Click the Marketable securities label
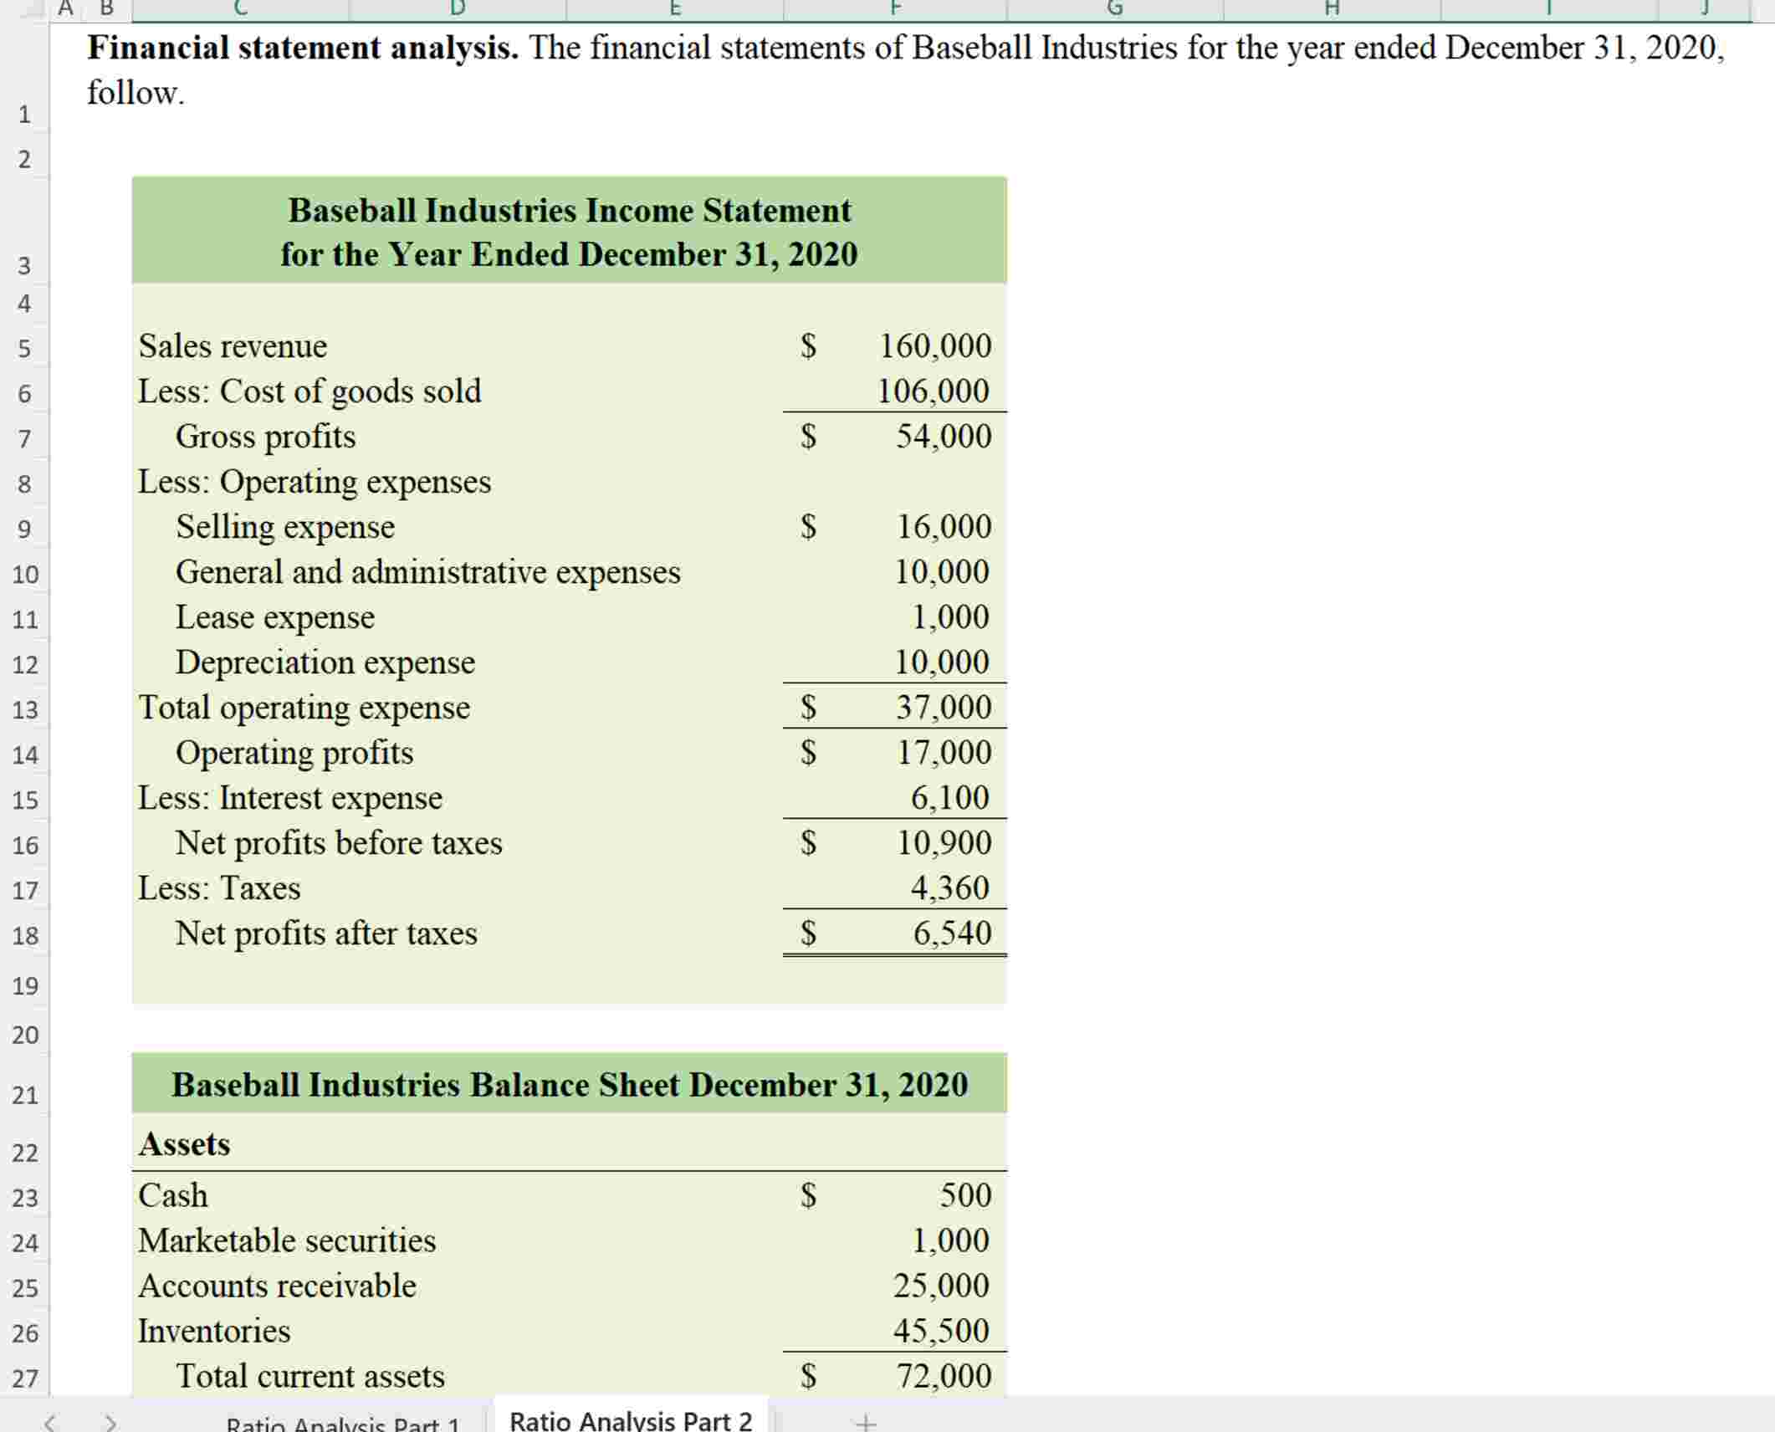 287,1240
